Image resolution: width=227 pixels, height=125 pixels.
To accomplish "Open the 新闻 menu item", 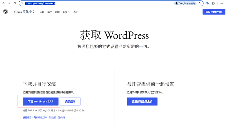I will tap(57, 12).
